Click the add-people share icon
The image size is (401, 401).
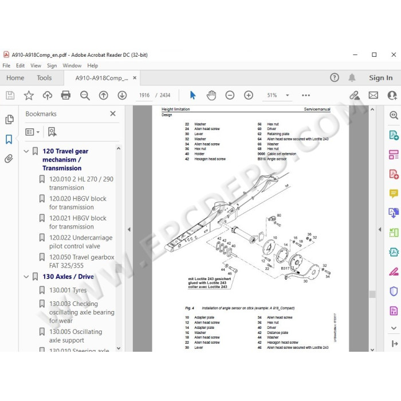[x=392, y=96]
